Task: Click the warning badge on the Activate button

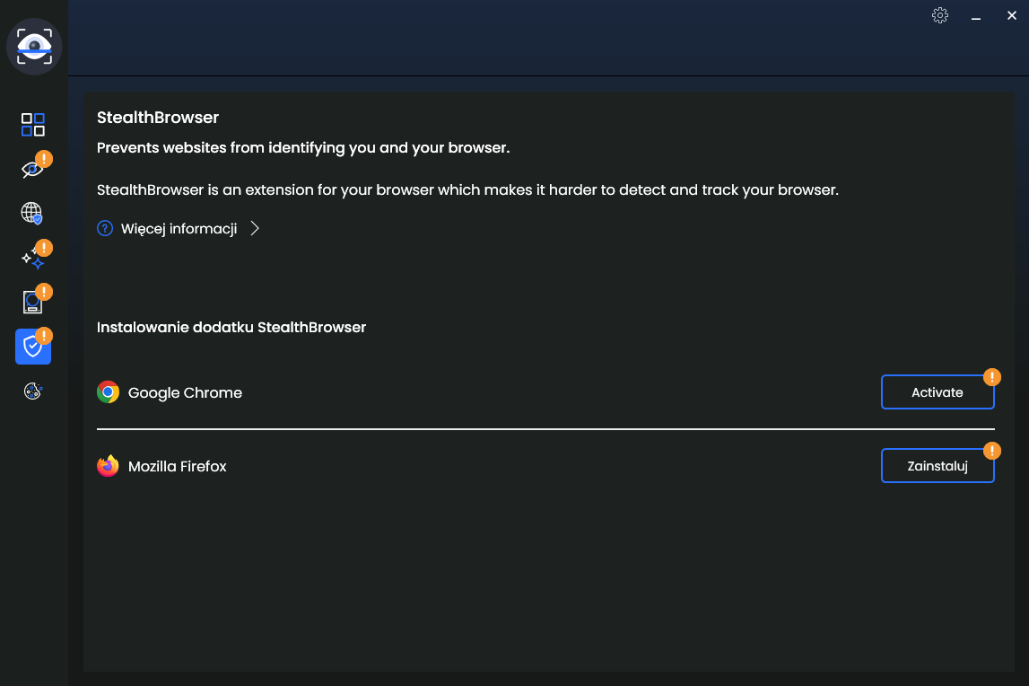Action: click(991, 377)
